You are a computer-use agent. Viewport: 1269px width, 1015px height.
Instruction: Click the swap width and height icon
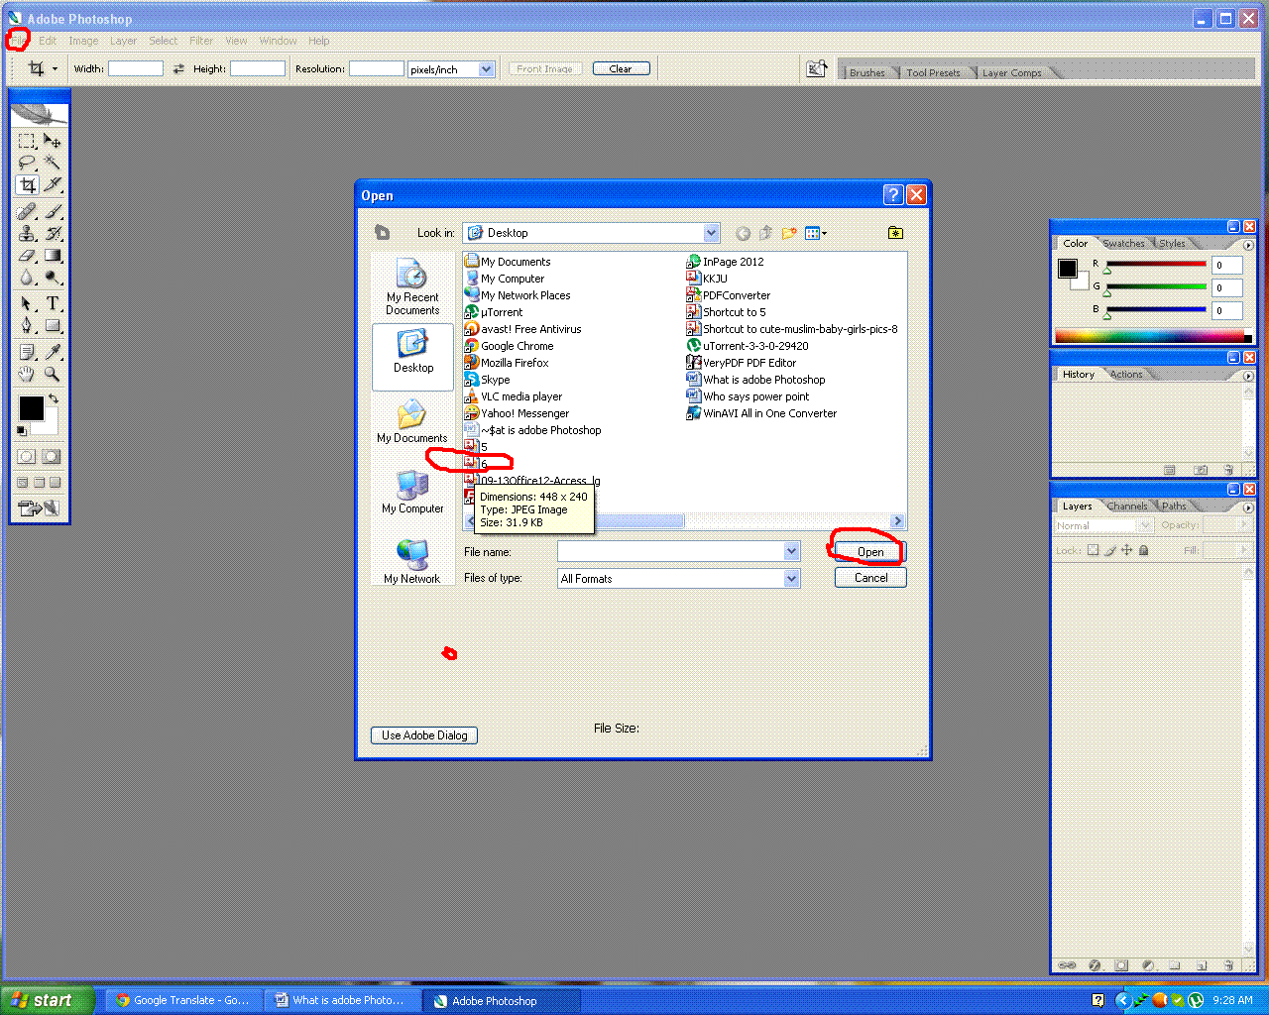click(178, 68)
